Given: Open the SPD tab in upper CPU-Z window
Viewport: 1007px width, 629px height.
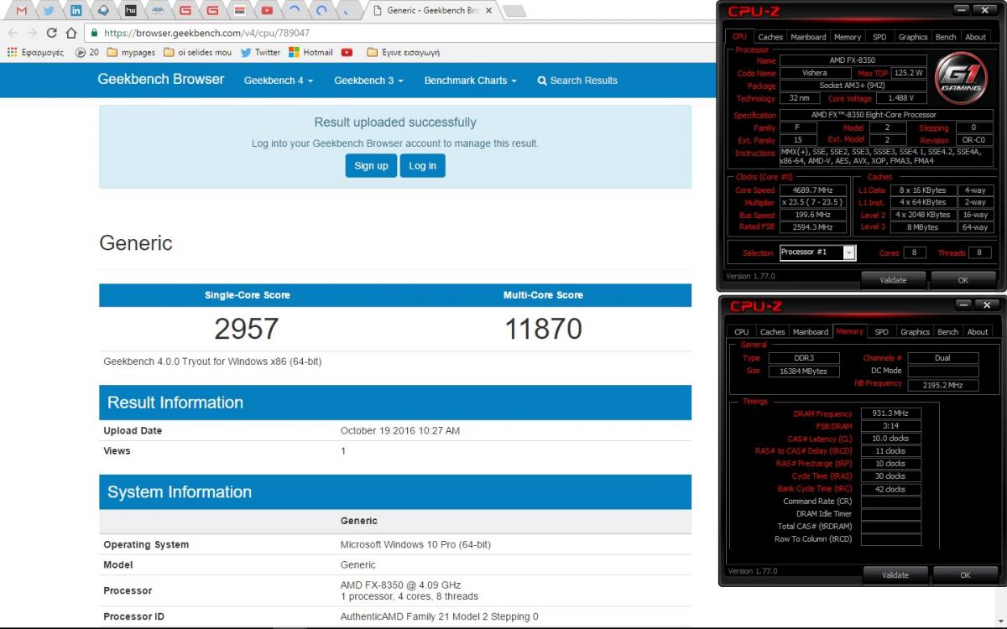Looking at the screenshot, I should tap(879, 37).
